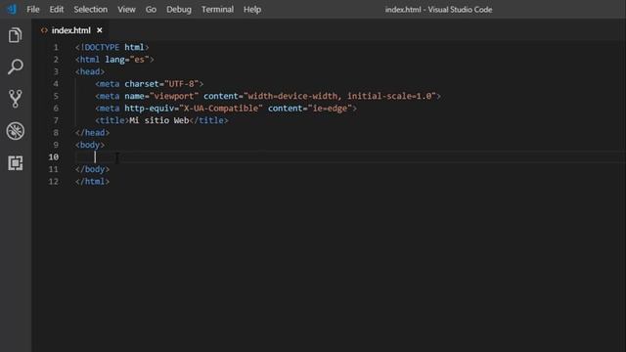The width and height of the screenshot is (626, 352).
Task: Click the window title "index.html - Visual Studio Code"
Action: click(438, 10)
